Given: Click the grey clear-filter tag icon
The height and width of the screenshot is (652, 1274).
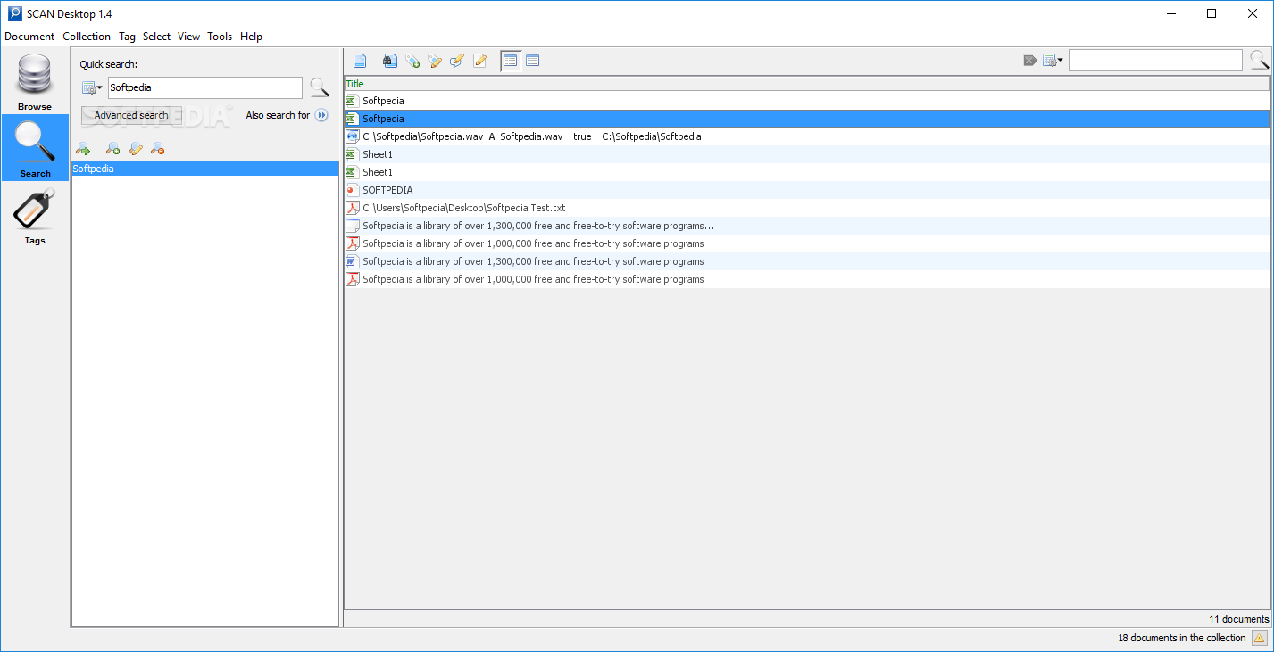Looking at the screenshot, I should pos(1029,61).
